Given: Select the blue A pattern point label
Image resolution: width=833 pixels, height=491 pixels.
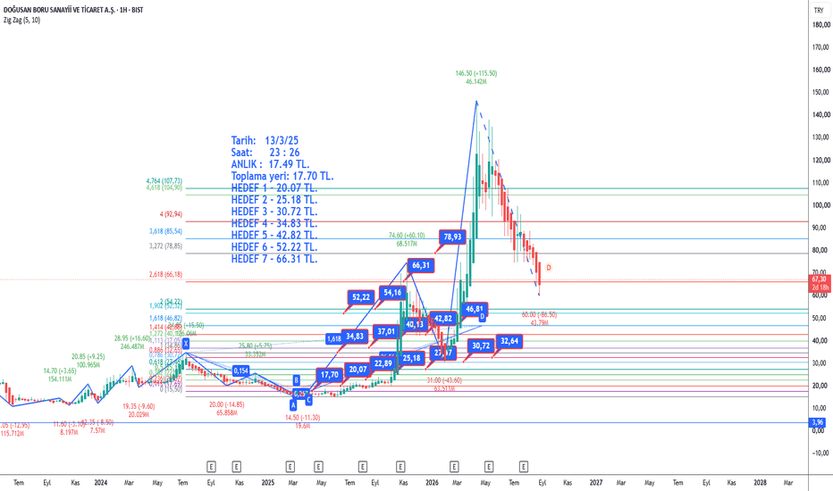Looking at the screenshot, I should coord(293,405).
